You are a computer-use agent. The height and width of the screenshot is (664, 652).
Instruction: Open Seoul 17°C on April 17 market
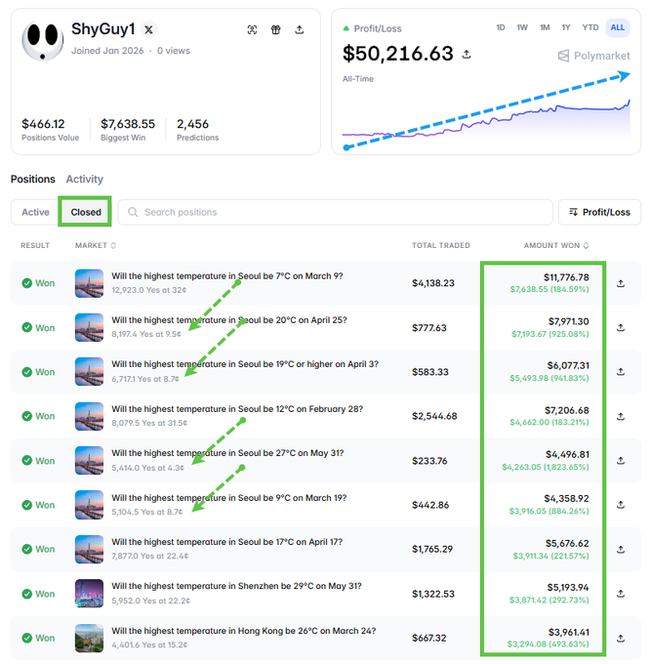click(x=226, y=542)
